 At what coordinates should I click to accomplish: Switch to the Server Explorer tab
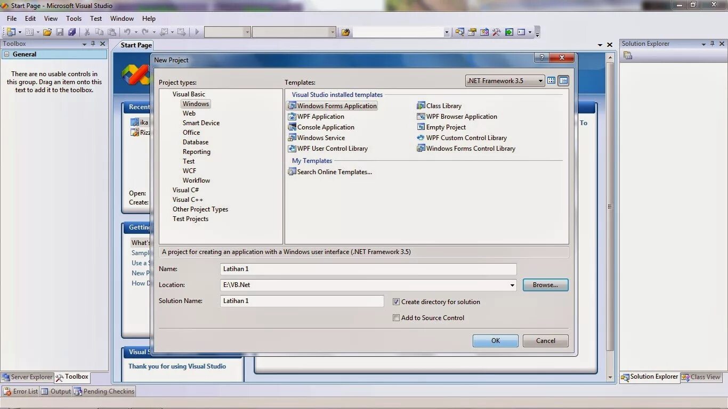27,377
